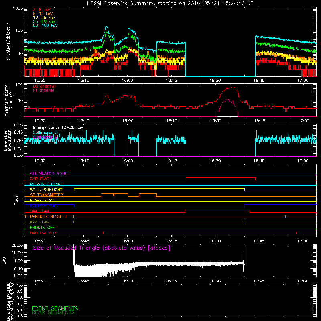Click the raised GAP FLAG segment near 16:30
This screenshot has height=321, width=321.
point(221,178)
